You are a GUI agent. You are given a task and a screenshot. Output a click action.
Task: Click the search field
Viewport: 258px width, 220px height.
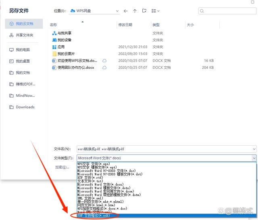click(x=227, y=11)
